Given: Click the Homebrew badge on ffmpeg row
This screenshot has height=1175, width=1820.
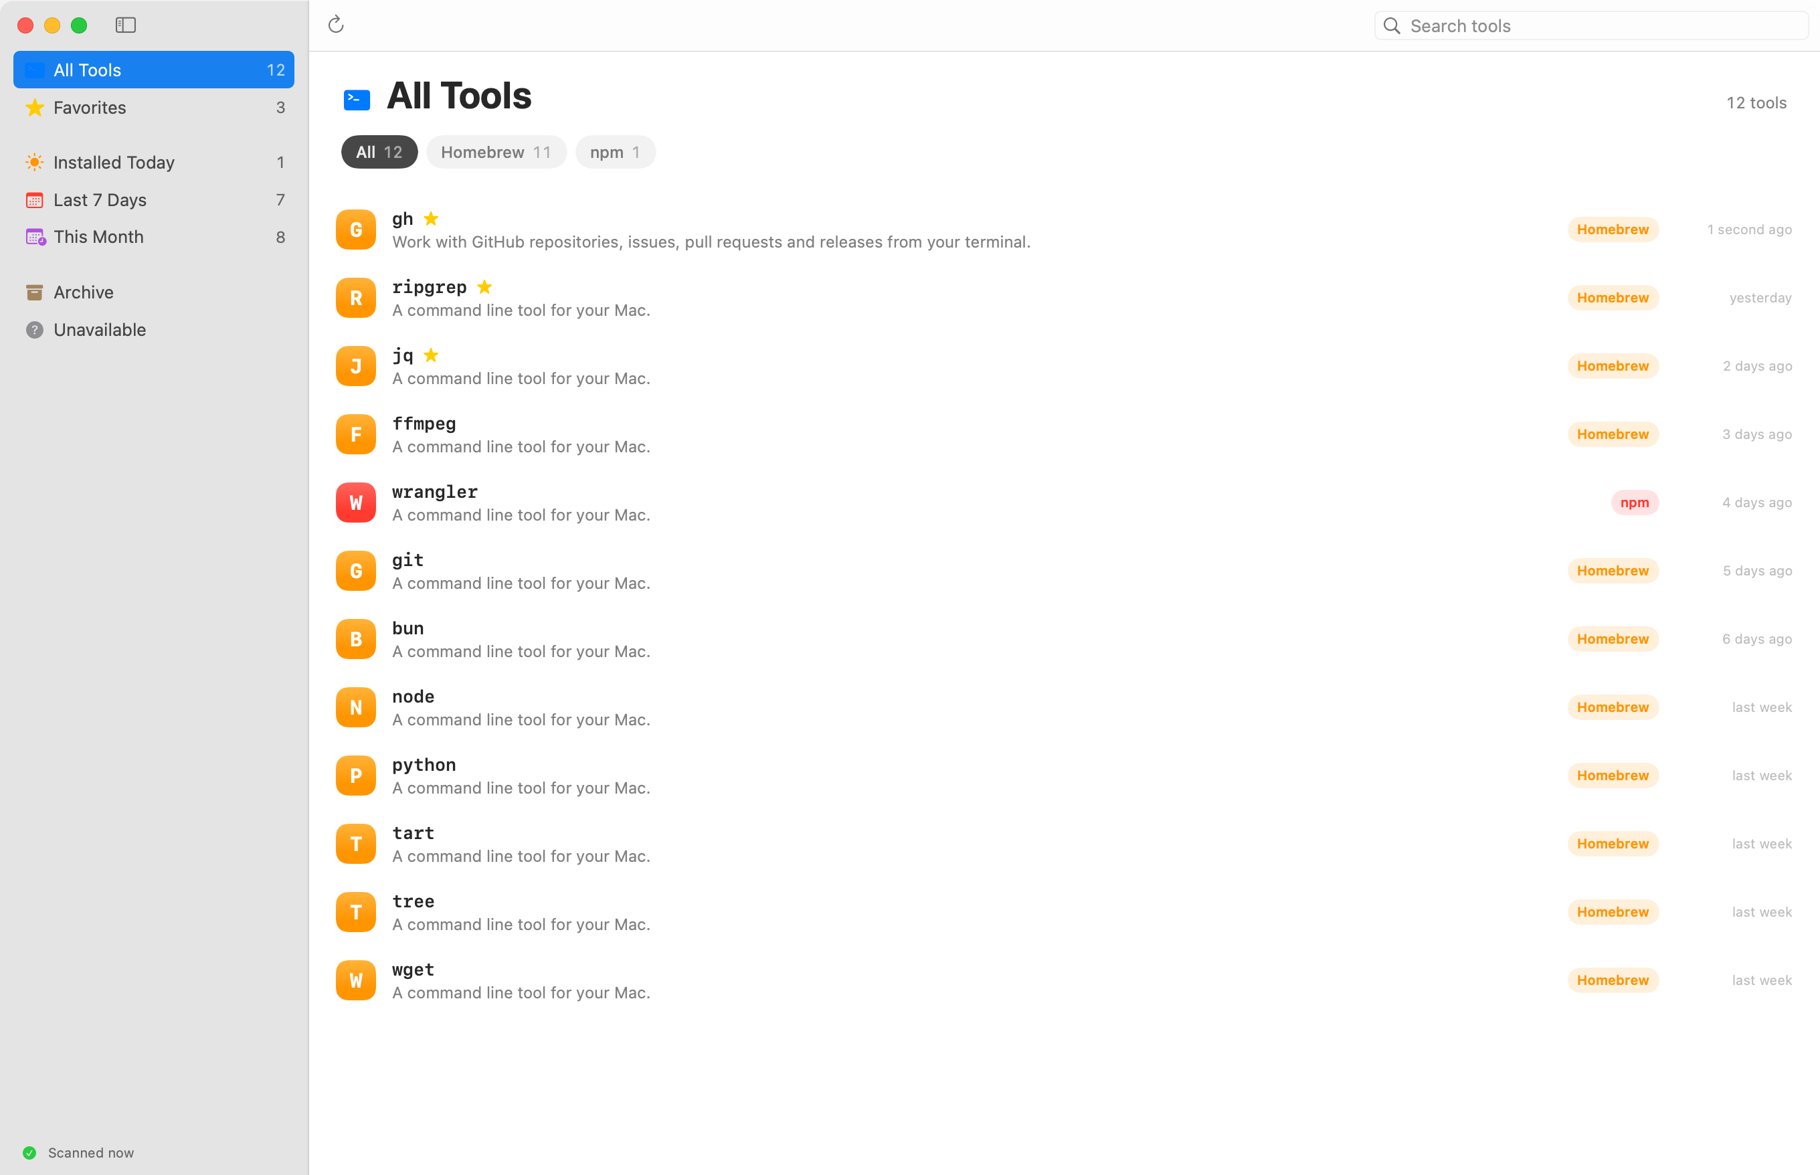Looking at the screenshot, I should click(x=1613, y=434).
